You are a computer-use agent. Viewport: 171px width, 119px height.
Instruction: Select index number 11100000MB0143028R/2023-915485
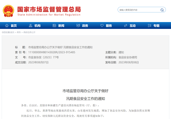pyautogui.click(x=52, y=52)
